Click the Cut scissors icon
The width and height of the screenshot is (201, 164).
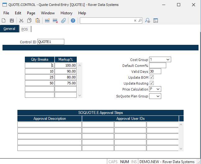coord(21,21)
